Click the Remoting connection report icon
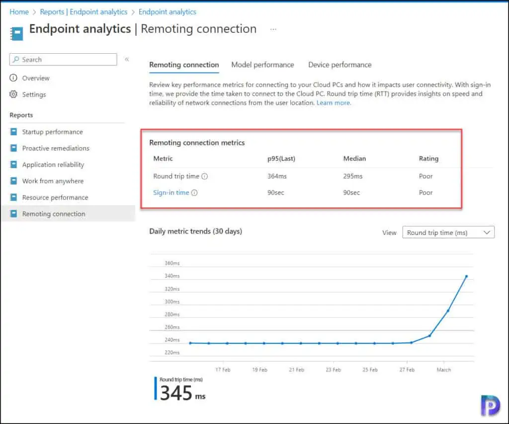The height and width of the screenshot is (424, 509). (x=13, y=214)
